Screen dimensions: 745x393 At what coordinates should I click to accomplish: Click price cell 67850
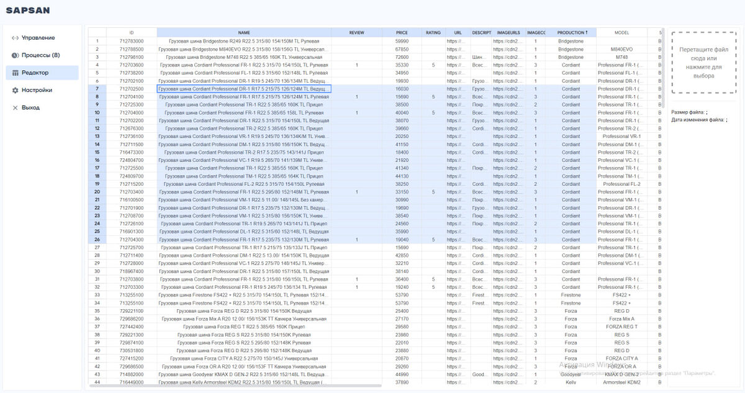[402, 49]
